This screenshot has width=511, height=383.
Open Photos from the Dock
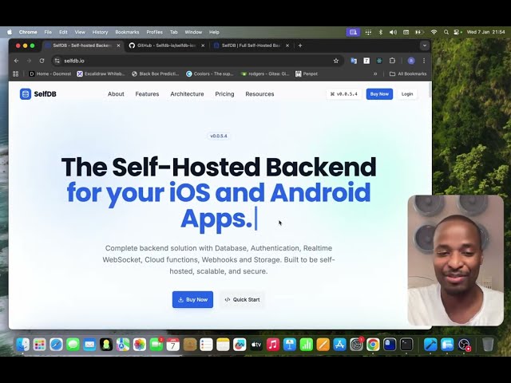pyautogui.click(x=140, y=345)
